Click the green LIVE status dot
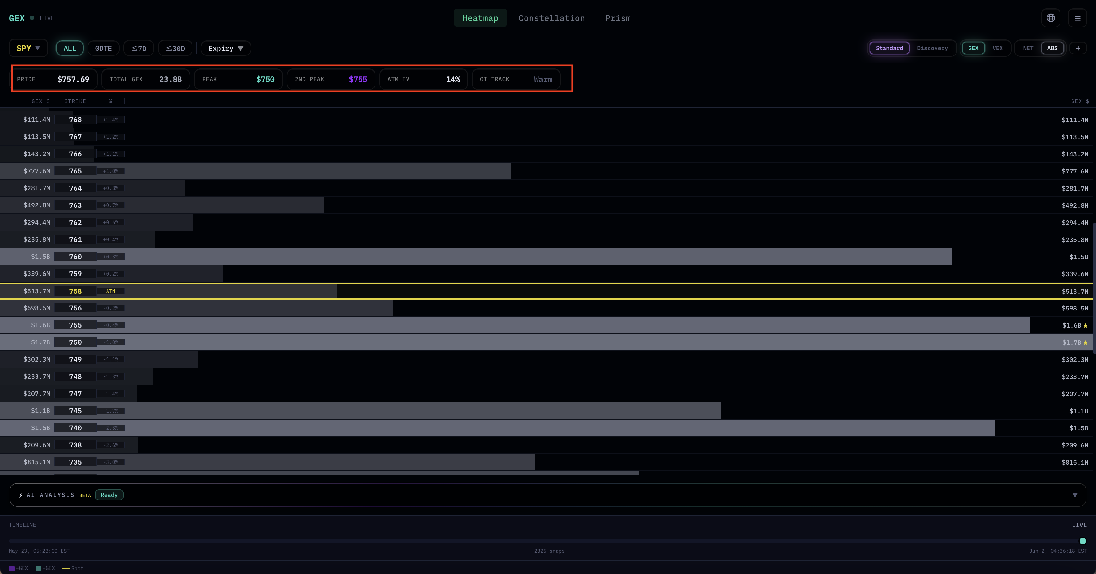Screen dimensions: 1096x574 (32, 18)
